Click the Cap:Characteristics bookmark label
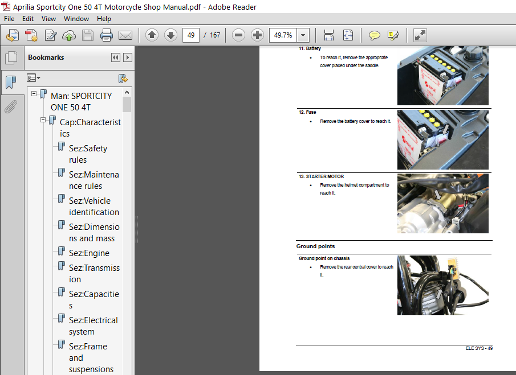This screenshot has height=375, width=516. click(90, 127)
